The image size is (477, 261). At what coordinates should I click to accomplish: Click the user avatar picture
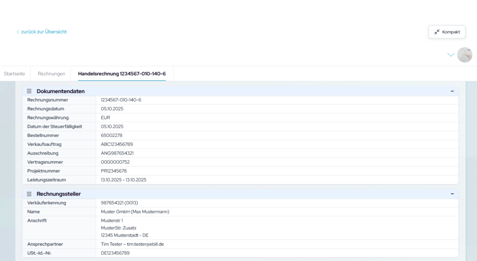(x=464, y=55)
